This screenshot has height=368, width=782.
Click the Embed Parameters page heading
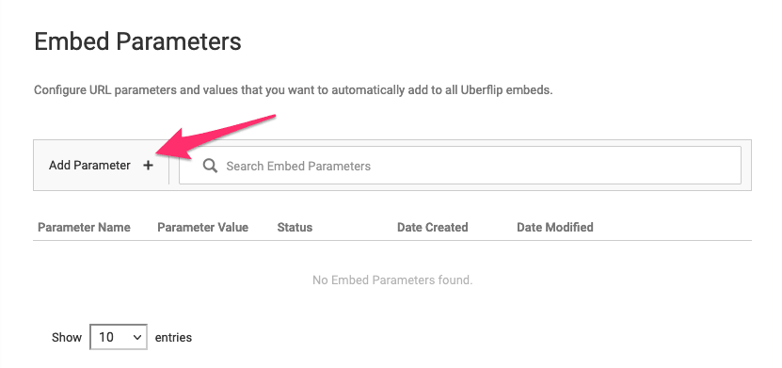pos(137,42)
